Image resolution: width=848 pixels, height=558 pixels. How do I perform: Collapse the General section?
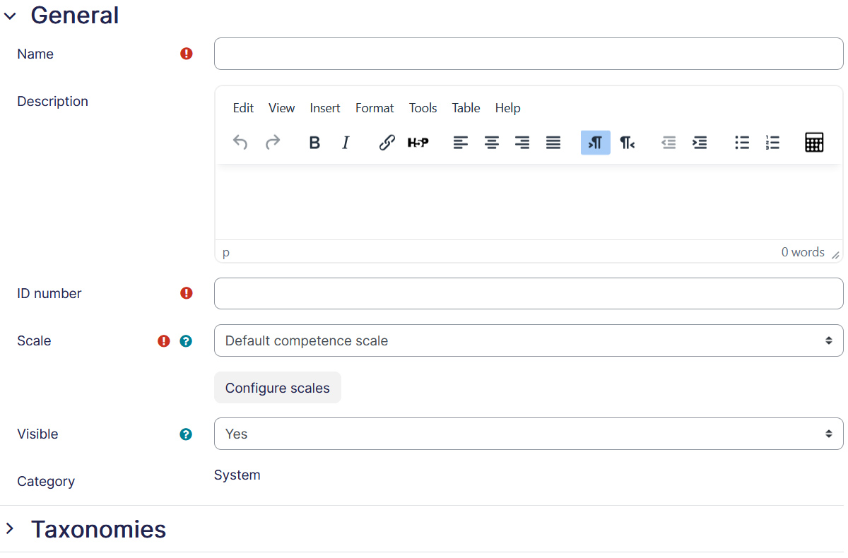click(10, 16)
